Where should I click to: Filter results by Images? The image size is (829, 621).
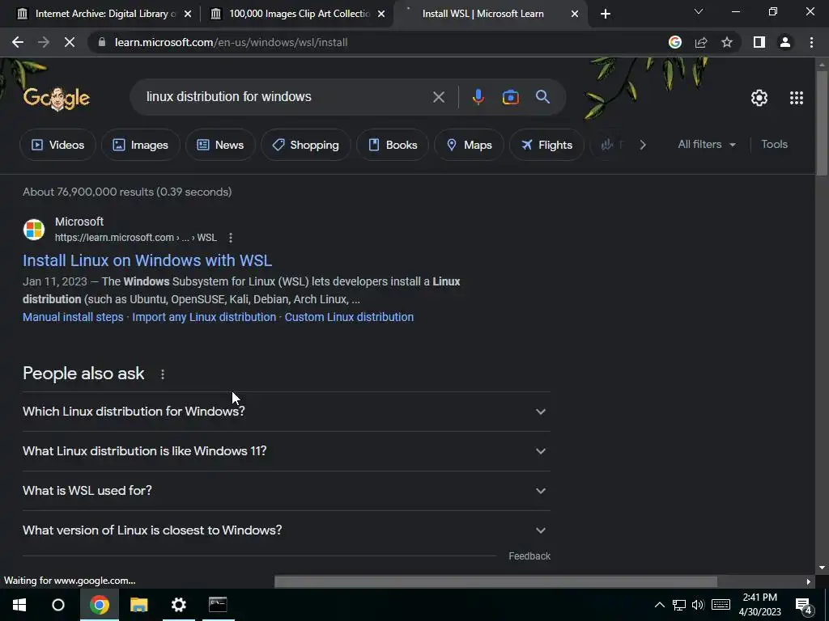[x=141, y=145]
